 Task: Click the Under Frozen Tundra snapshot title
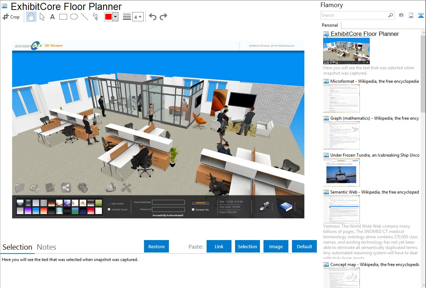[375, 155]
